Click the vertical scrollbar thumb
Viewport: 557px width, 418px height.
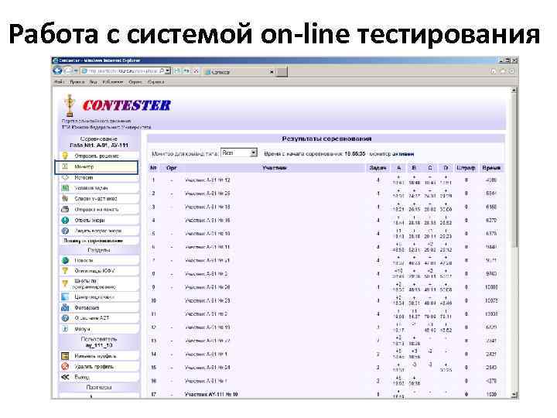pos(514,170)
